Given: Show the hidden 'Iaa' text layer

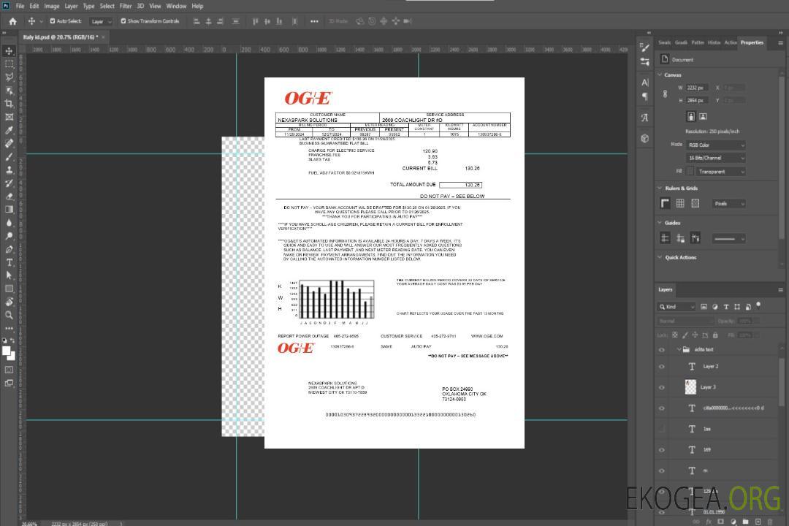Looking at the screenshot, I should [661, 429].
